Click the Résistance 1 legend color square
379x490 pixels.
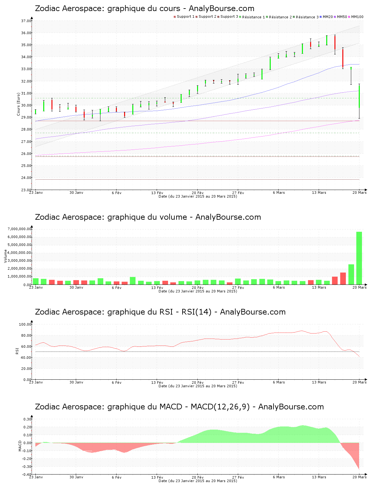(240, 17)
